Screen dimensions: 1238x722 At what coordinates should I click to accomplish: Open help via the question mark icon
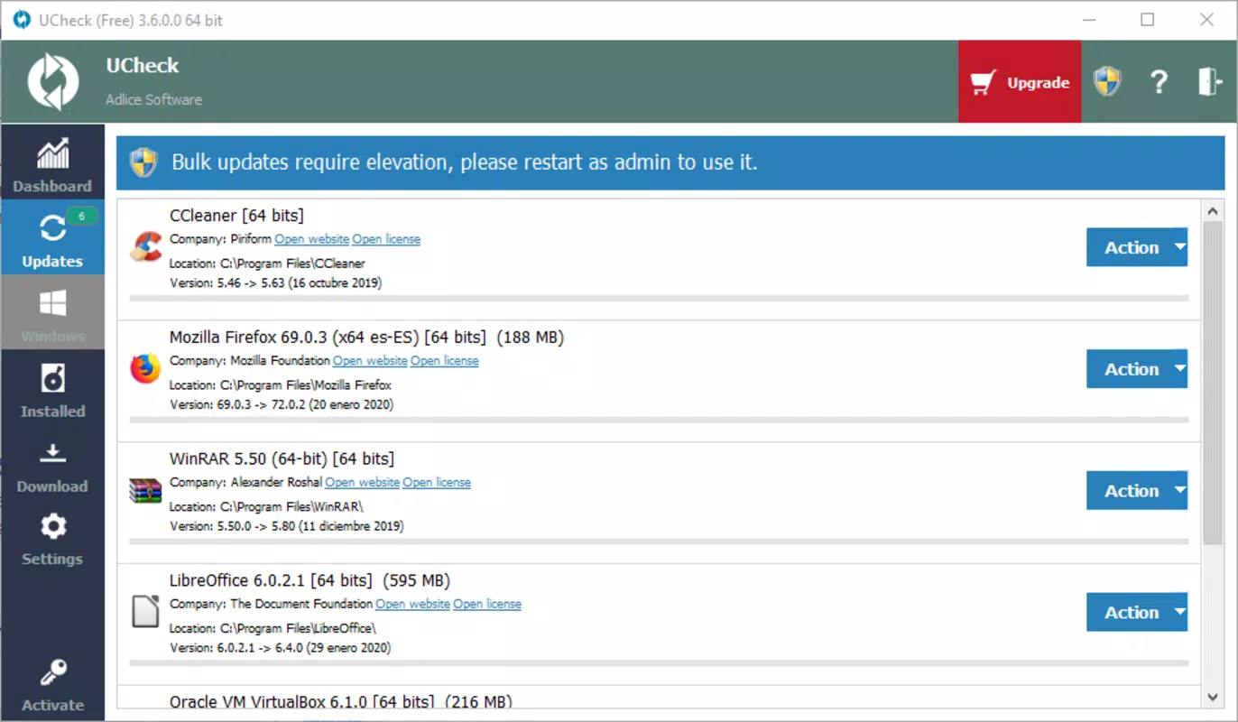[1159, 82]
